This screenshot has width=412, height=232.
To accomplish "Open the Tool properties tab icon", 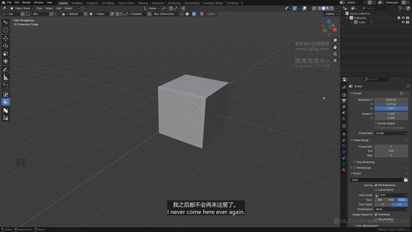I will (x=344, y=87).
